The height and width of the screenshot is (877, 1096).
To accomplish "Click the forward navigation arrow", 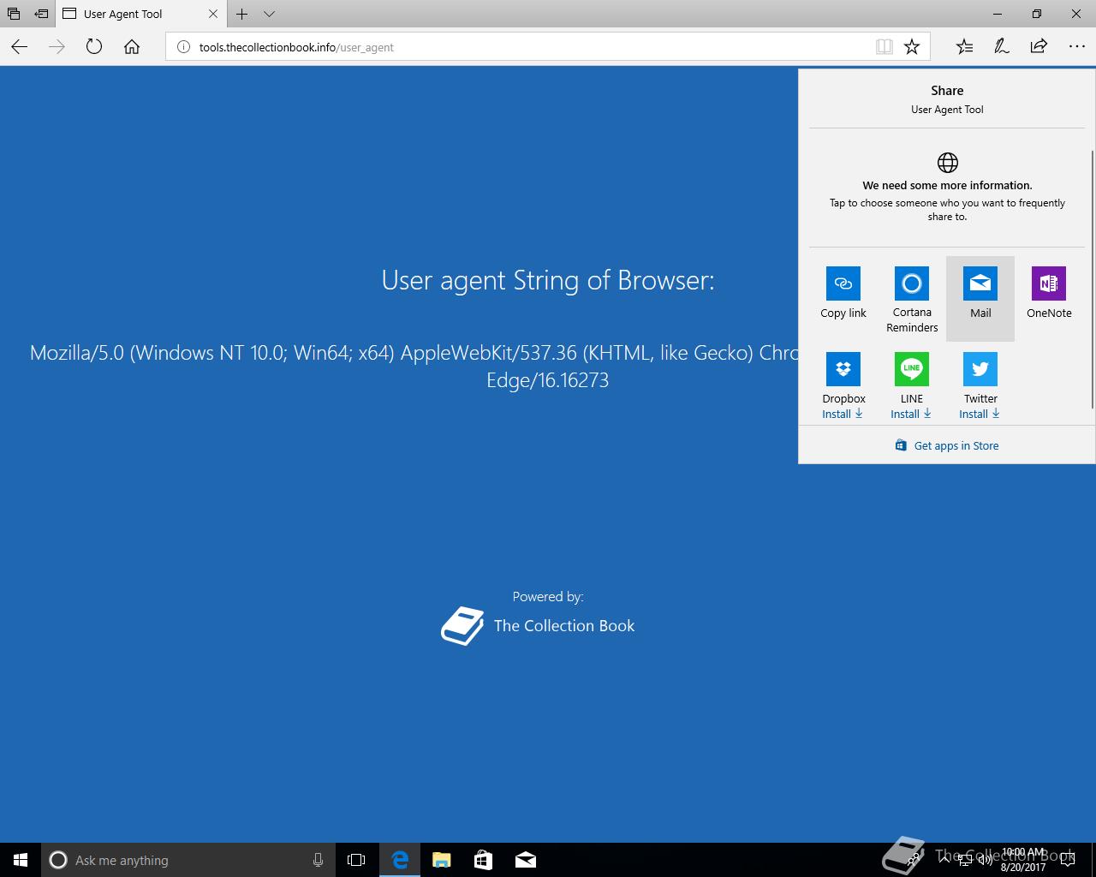I will [x=57, y=47].
